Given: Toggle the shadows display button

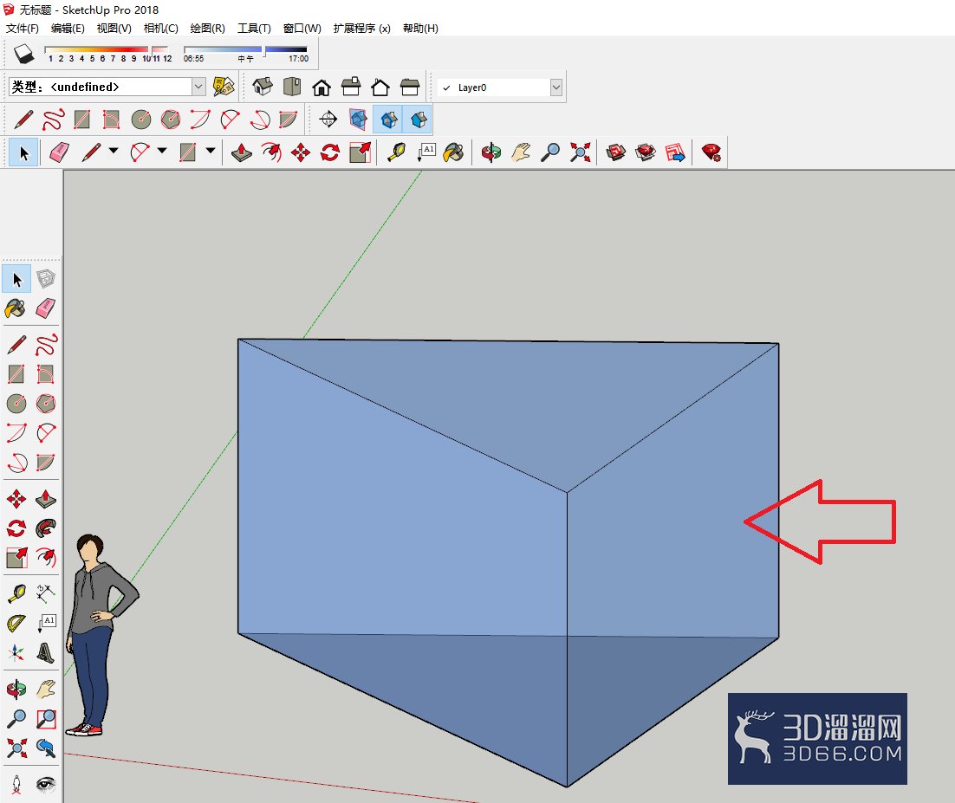Looking at the screenshot, I should click(x=23, y=55).
